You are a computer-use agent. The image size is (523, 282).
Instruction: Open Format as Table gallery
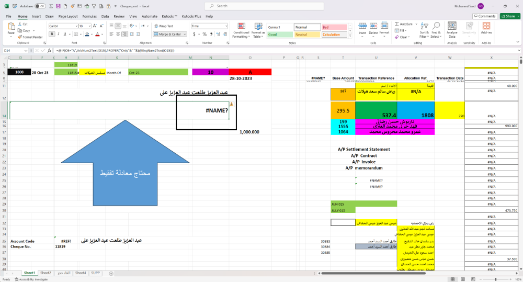point(258,30)
